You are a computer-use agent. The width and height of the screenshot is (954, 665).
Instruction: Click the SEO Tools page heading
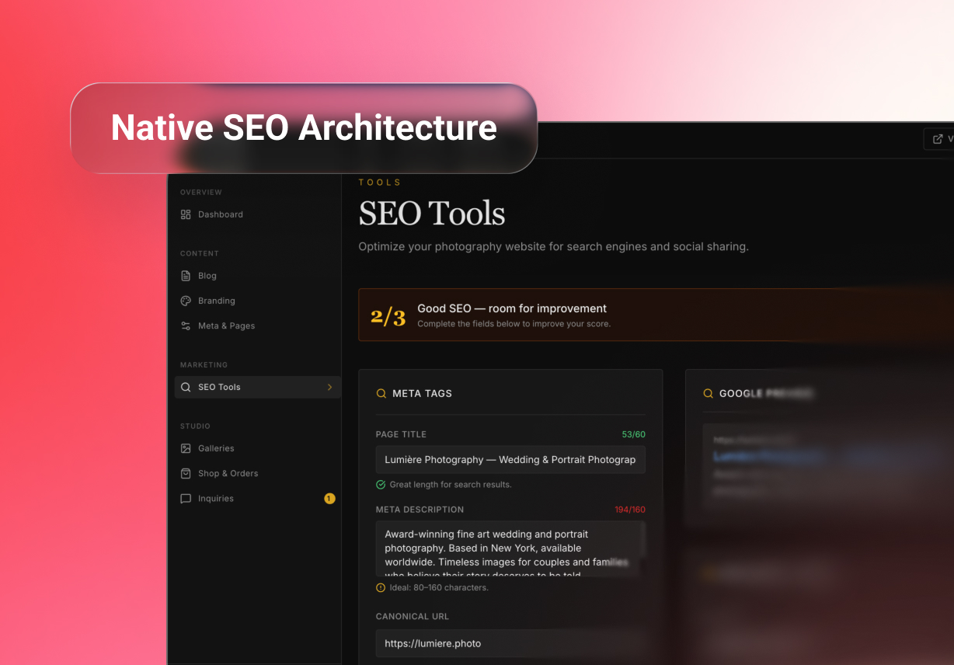[x=432, y=214]
